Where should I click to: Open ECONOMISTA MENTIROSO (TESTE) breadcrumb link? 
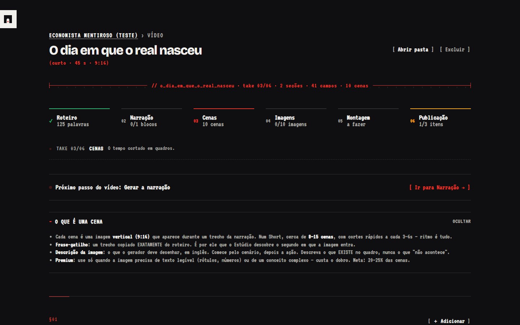click(x=94, y=35)
